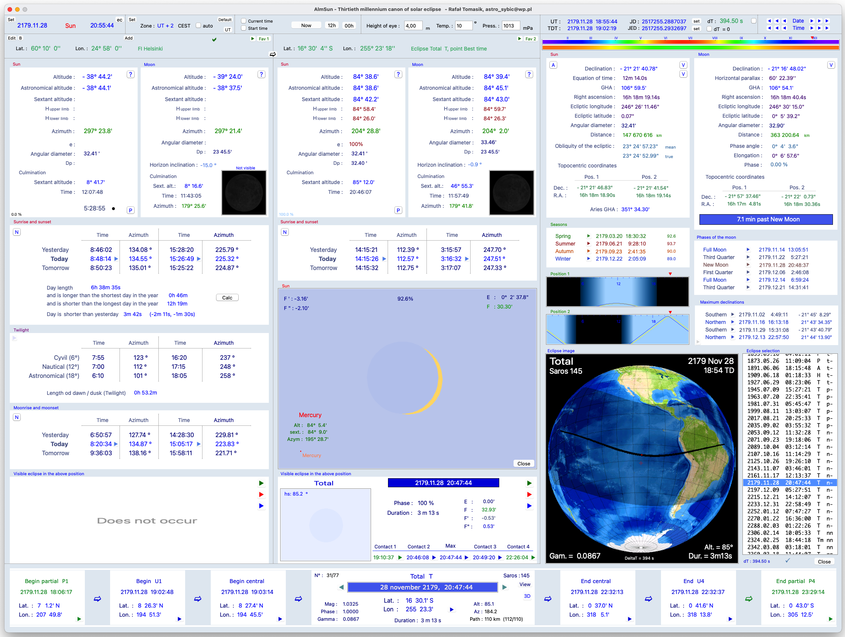Click the V button beside Equation of time
Viewport: 845px width, 637px height.
pyautogui.click(x=683, y=74)
